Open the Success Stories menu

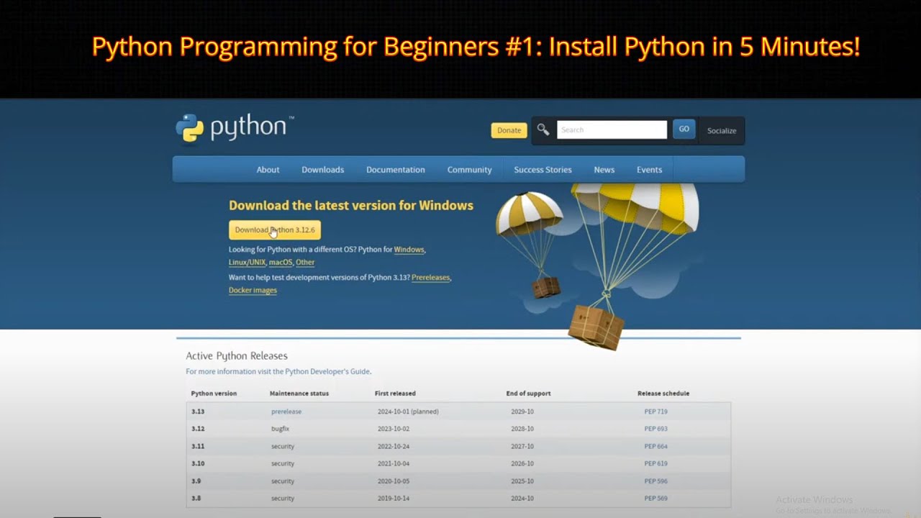(543, 170)
